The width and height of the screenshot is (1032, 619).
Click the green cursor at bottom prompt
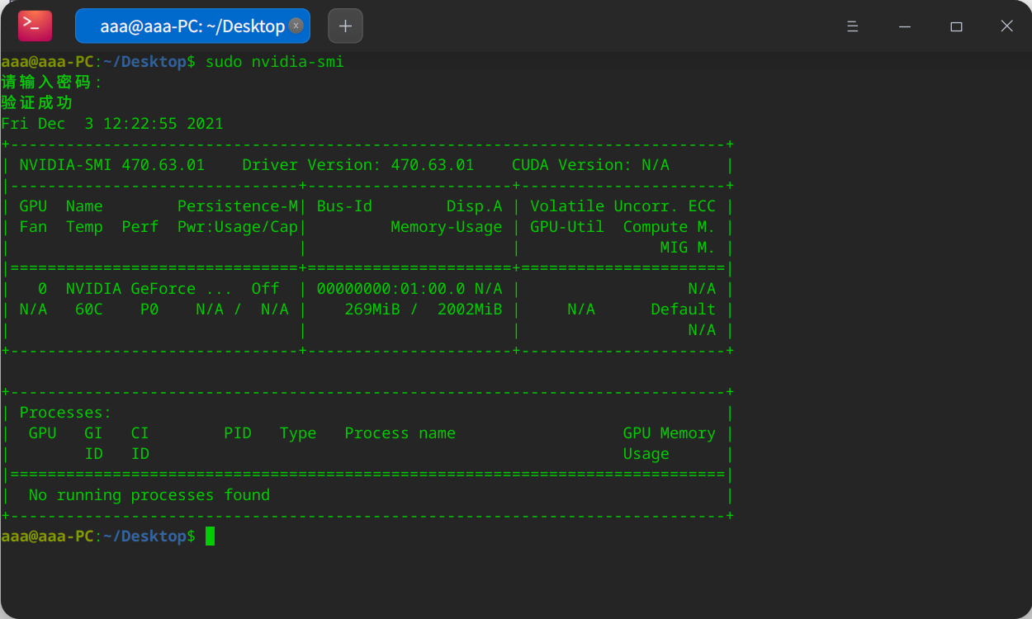(210, 536)
